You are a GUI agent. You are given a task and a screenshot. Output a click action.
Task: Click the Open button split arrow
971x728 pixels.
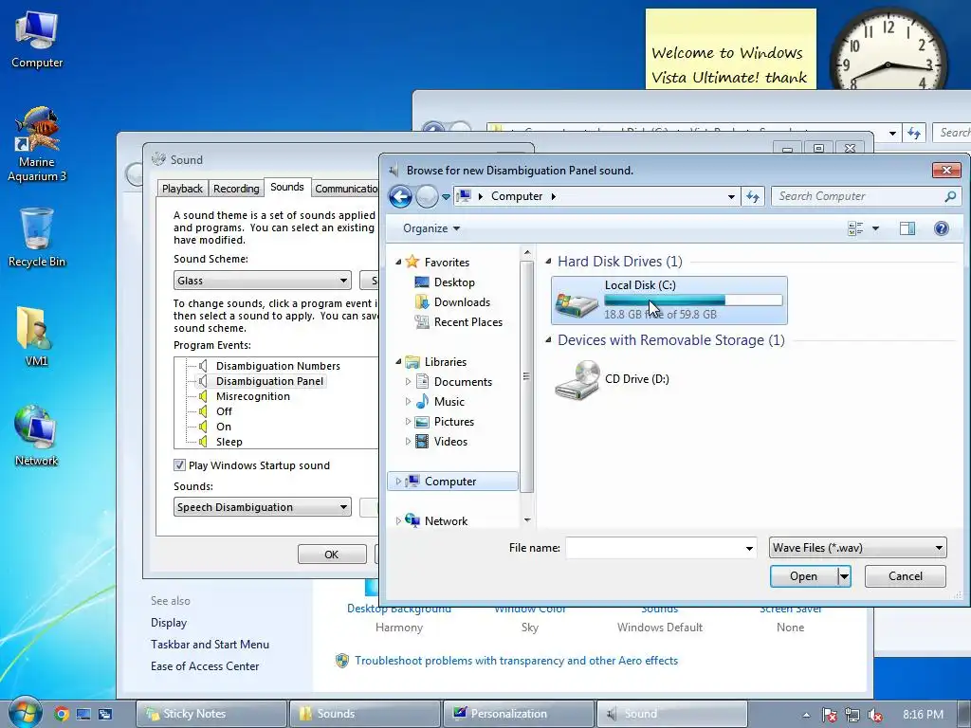point(844,576)
